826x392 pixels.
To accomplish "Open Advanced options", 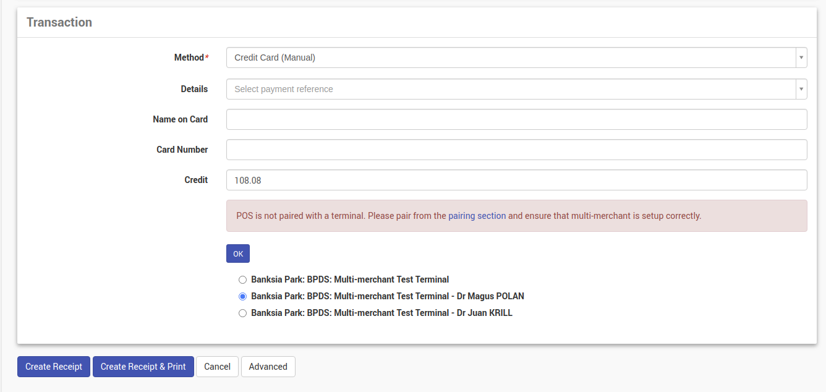I will click(x=268, y=367).
